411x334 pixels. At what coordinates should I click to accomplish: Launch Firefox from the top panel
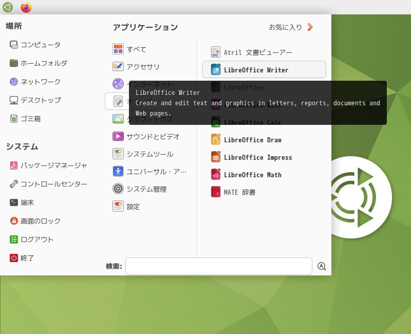tap(26, 7)
